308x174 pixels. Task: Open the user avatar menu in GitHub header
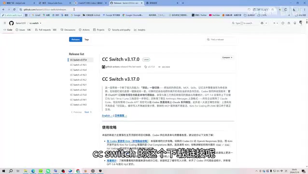301,23
